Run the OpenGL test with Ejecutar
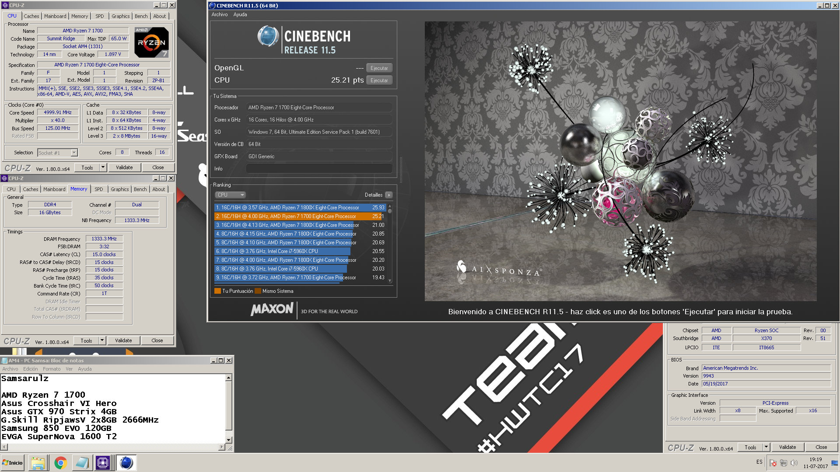Viewport: 840px width, 472px height. click(379, 68)
